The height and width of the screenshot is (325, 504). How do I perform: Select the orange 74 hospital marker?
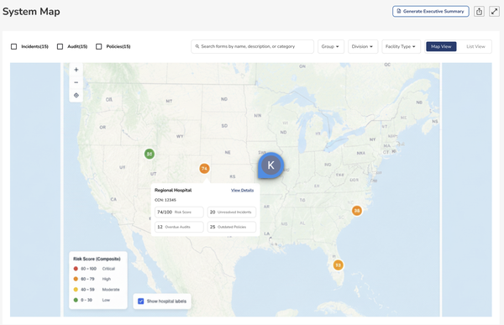tap(204, 169)
